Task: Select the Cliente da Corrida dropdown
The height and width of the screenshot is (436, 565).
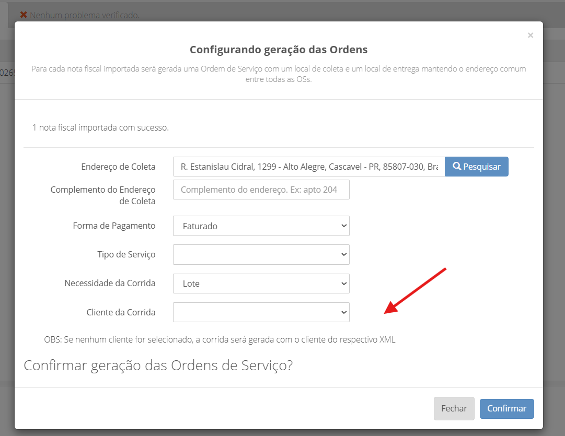Action: click(x=261, y=312)
